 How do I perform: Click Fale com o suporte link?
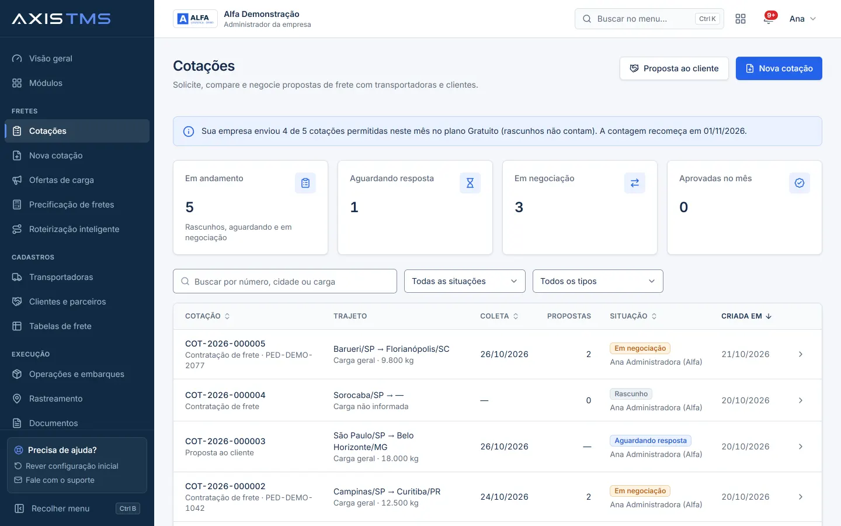(x=54, y=480)
